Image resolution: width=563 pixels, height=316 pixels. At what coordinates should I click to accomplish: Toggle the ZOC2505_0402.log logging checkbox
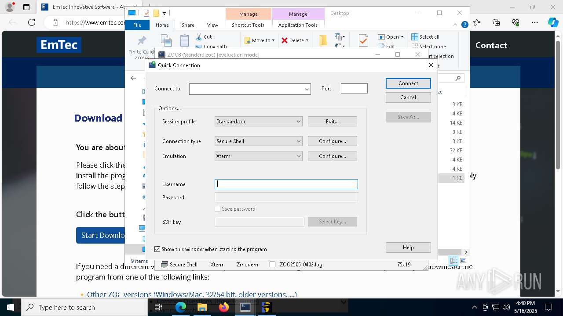pos(272,265)
